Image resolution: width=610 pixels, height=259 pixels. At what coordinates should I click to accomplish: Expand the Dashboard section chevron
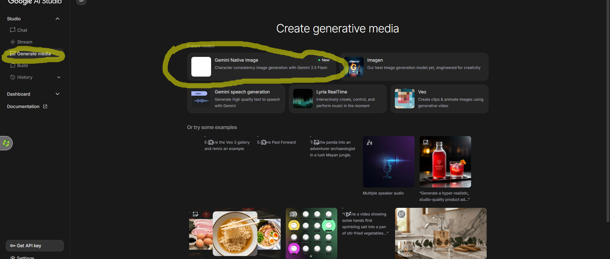click(x=58, y=94)
